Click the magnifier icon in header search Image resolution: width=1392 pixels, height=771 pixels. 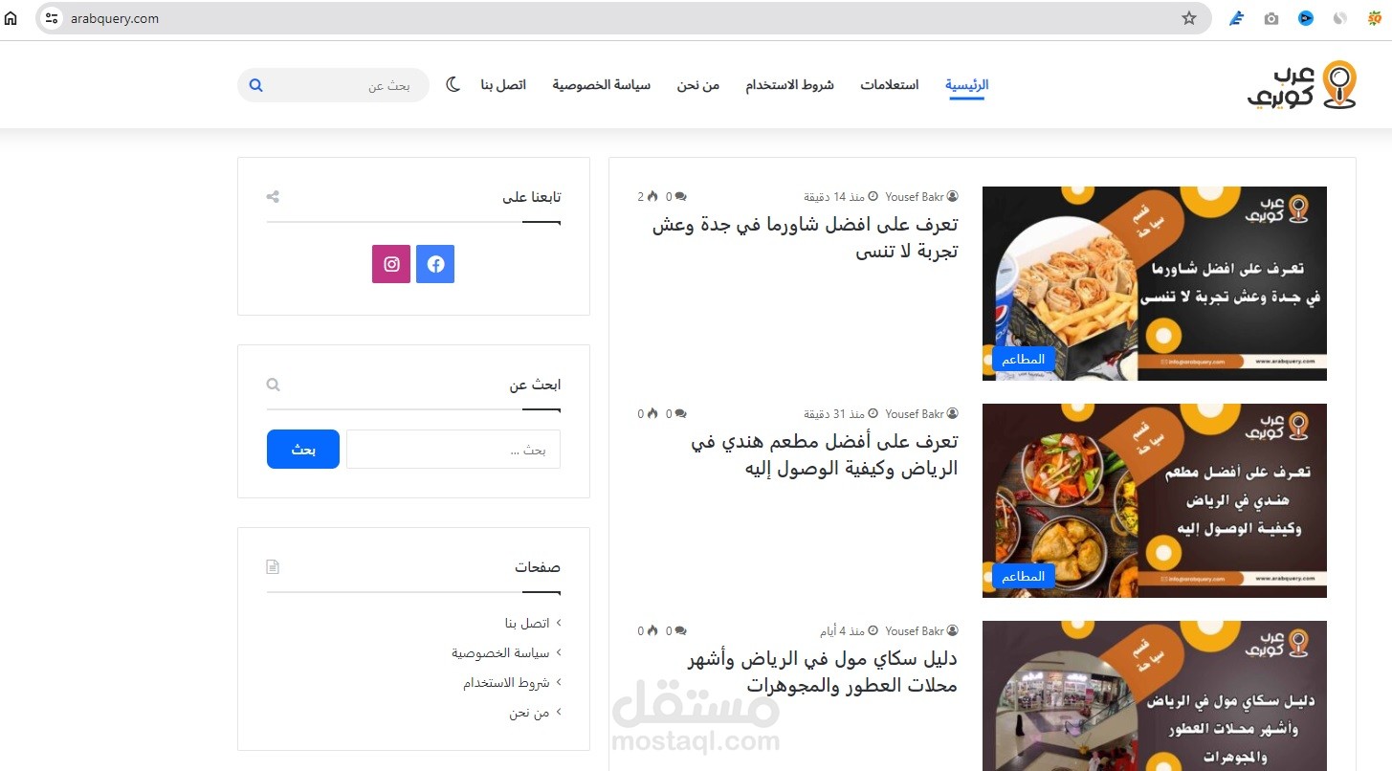point(256,85)
